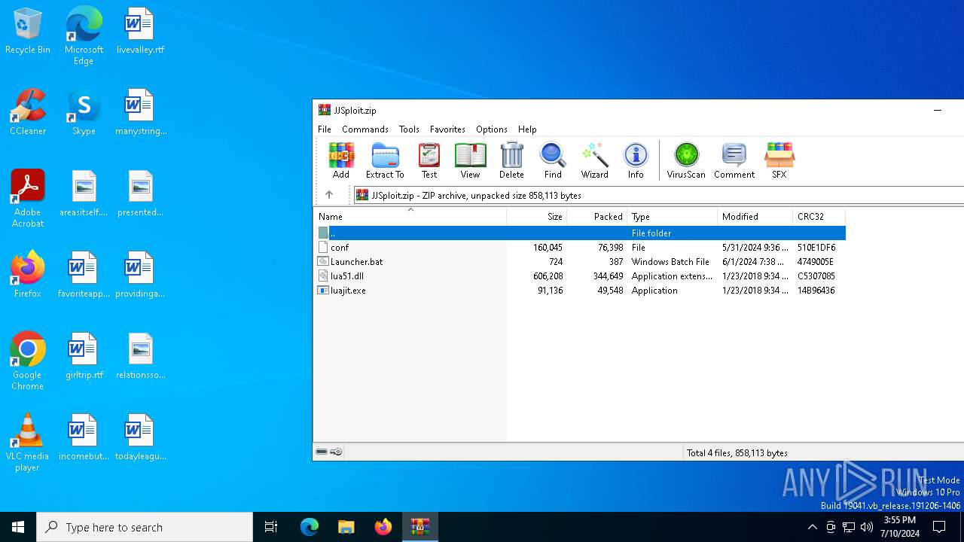The height and width of the screenshot is (542, 964).
Task: Click the Delete toolbar icon
Action: click(511, 161)
